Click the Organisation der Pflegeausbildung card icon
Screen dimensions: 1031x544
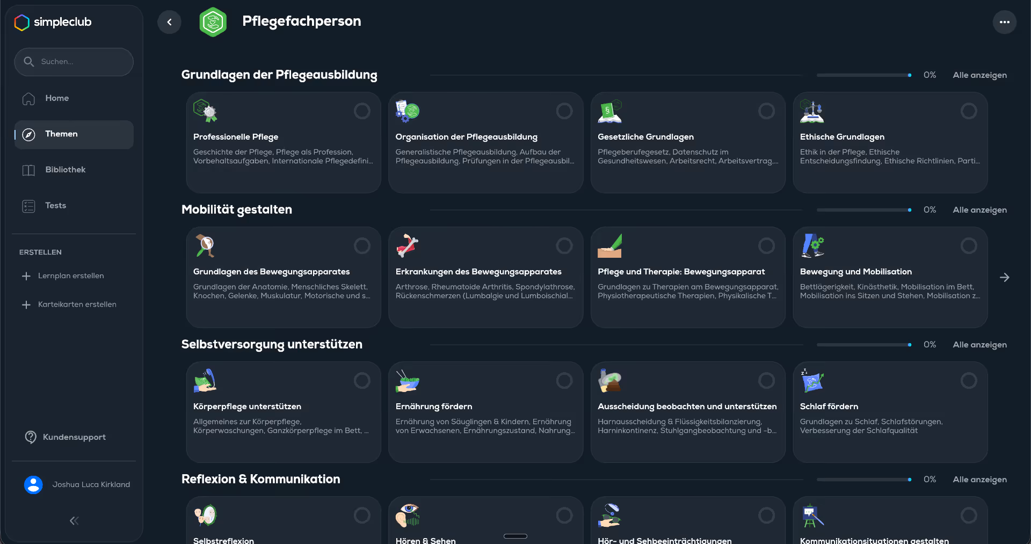point(408,111)
